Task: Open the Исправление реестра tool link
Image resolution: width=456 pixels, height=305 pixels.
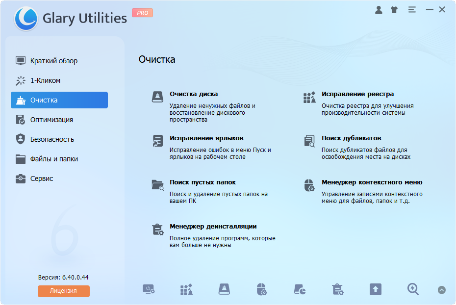Action: click(x=357, y=94)
